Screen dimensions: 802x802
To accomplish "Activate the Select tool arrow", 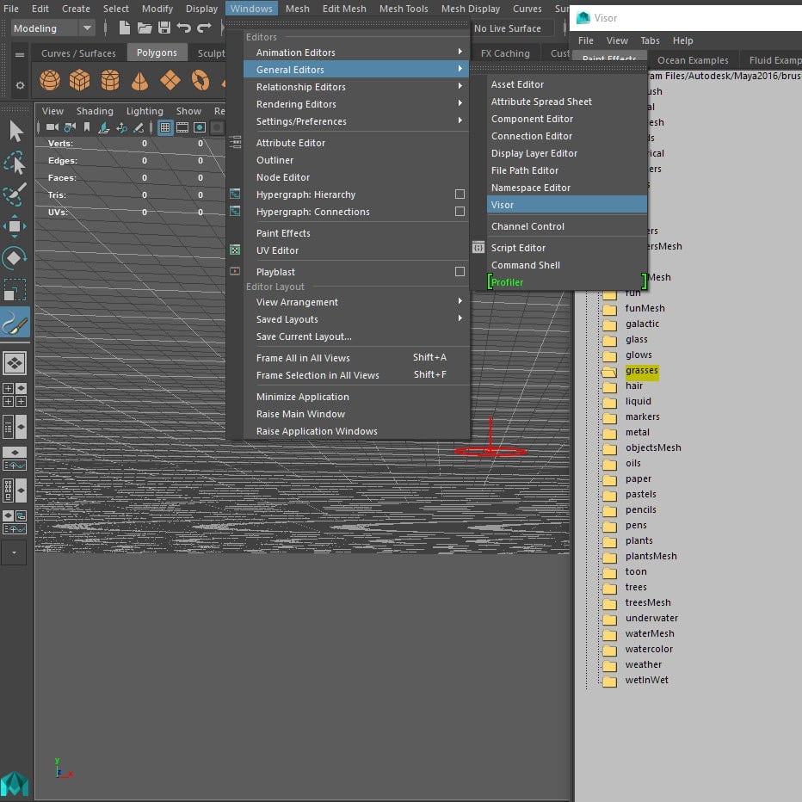I will tap(15, 131).
